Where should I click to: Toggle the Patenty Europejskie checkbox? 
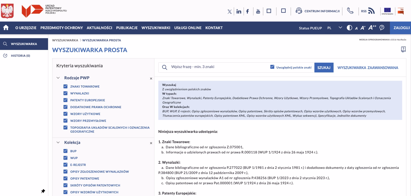(x=66, y=100)
